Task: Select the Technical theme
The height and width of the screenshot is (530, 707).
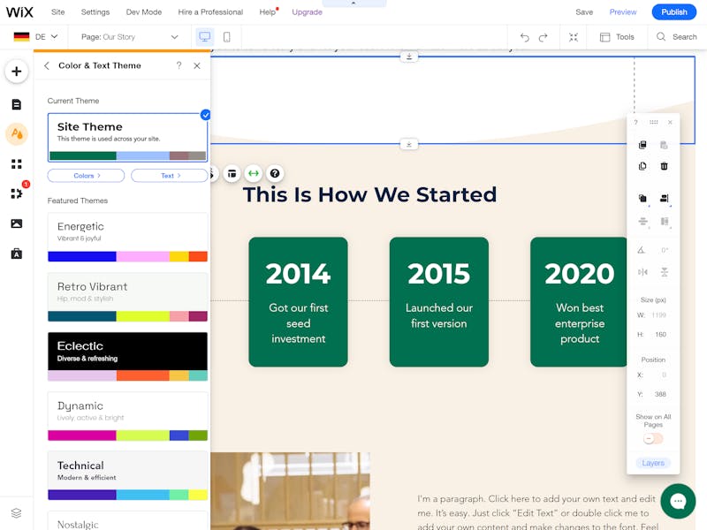Action: click(127, 476)
